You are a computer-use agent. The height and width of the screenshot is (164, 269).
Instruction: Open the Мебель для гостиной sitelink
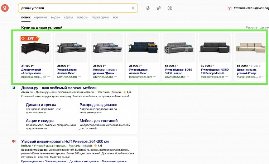point(99,121)
